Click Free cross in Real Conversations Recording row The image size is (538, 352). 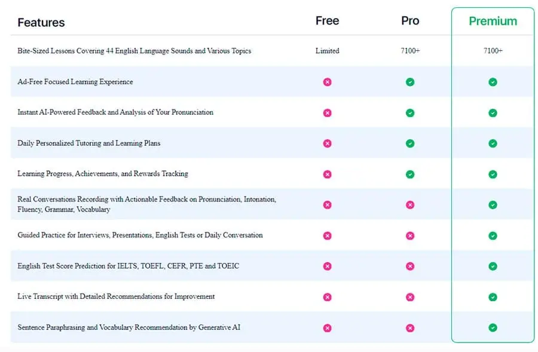pos(328,205)
